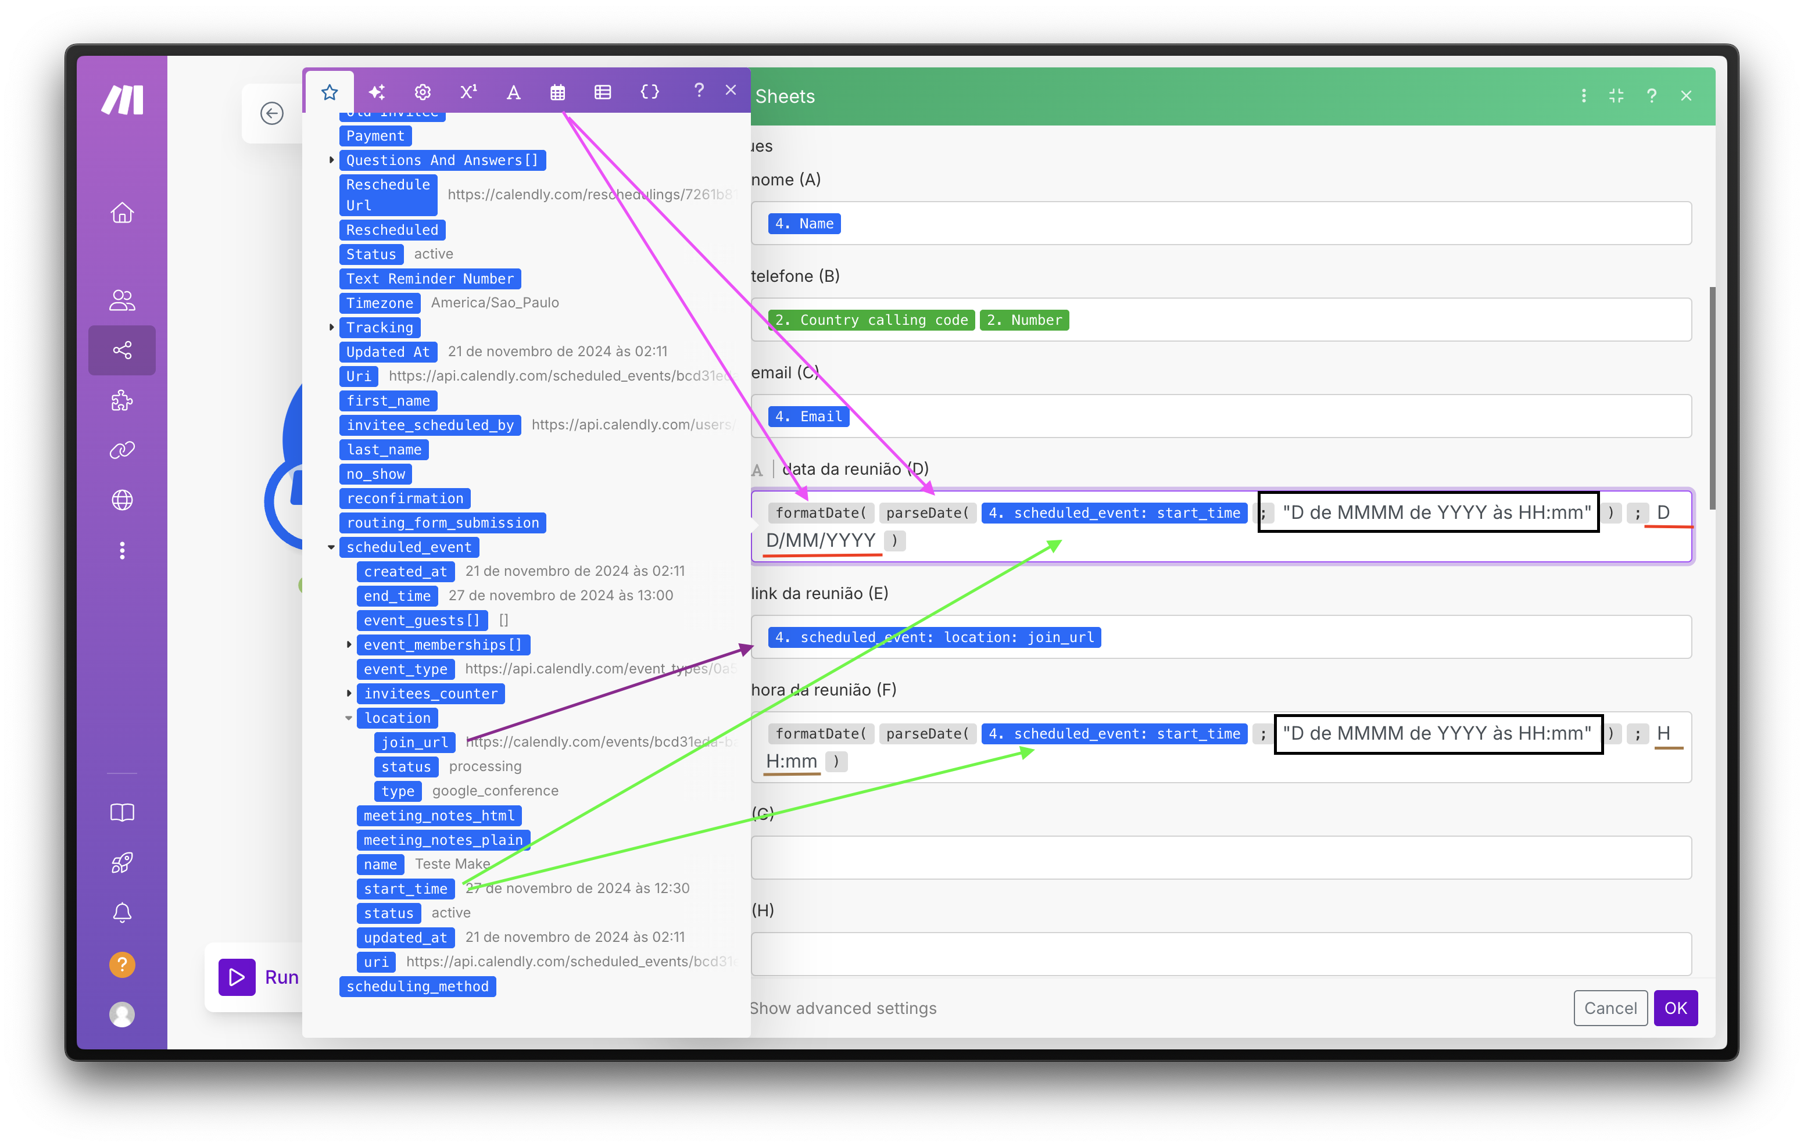Click the OK button
This screenshot has width=1804, height=1147.
(x=1675, y=1008)
